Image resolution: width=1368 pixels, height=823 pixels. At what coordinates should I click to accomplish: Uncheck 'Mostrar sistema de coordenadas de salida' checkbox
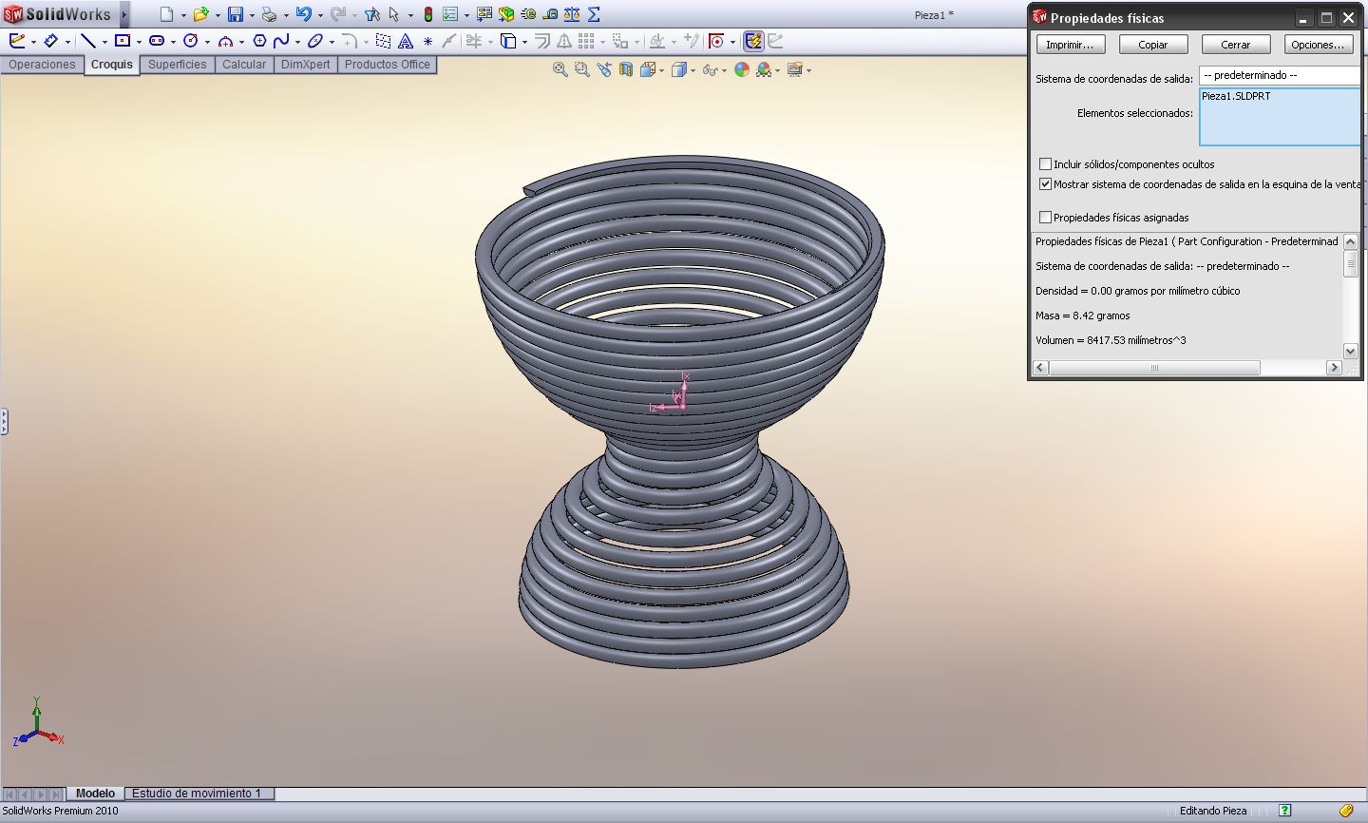tap(1046, 184)
